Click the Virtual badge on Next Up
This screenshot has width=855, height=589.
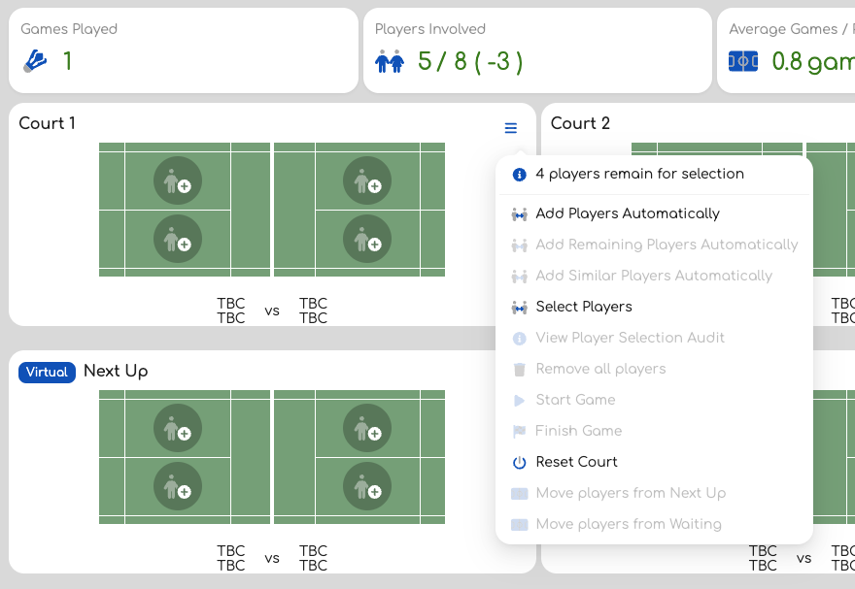47,373
